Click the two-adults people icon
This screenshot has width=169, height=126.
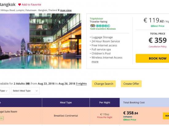tap(28, 83)
